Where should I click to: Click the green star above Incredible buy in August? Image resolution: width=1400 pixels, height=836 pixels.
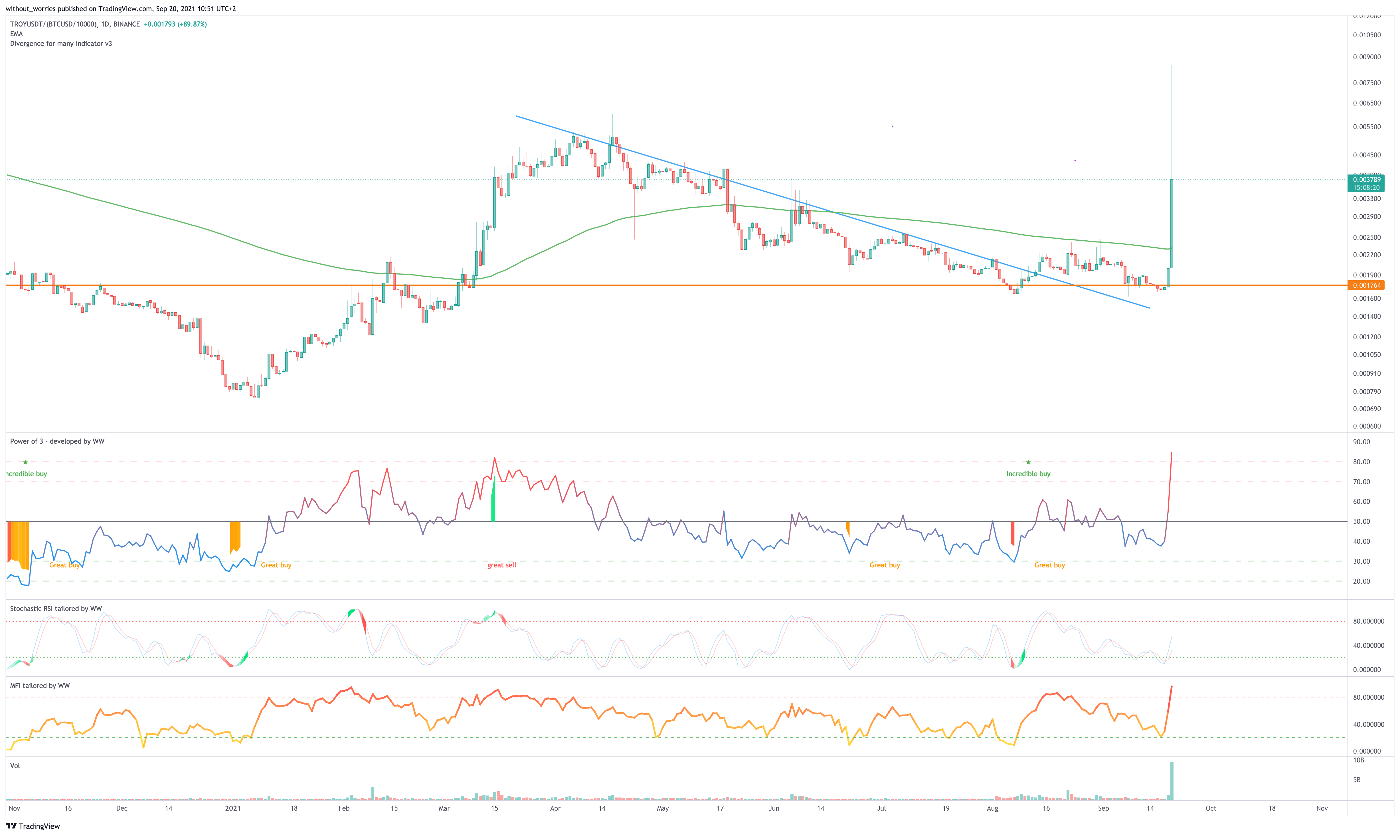tap(1028, 462)
